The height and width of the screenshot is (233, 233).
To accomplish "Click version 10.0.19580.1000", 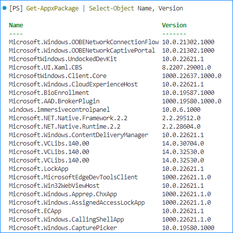I will [188, 228].
